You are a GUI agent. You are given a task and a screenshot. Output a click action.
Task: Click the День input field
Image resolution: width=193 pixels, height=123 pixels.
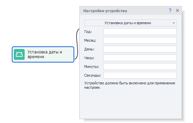[x=140, y=49]
